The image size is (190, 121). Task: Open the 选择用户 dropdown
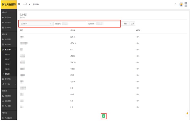[x=36, y=24]
